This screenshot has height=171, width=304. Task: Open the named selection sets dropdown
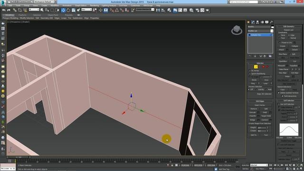[x=145, y=9]
